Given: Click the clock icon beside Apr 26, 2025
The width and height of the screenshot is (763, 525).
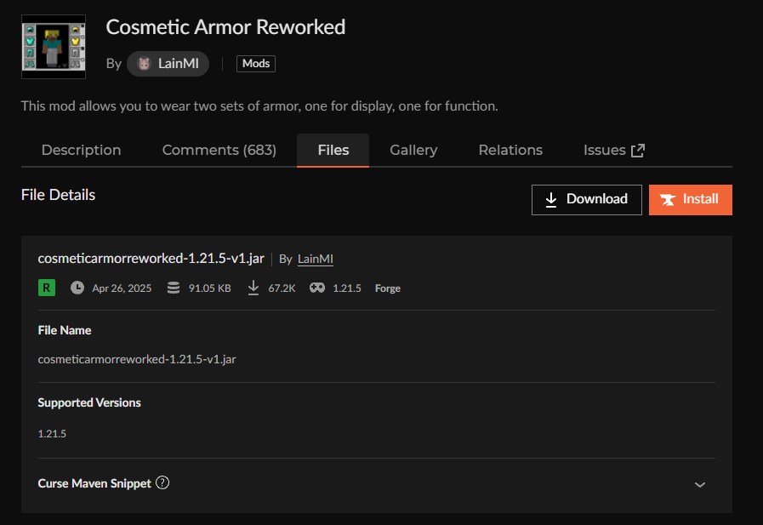Looking at the screenshot, I should coord(77,288).
